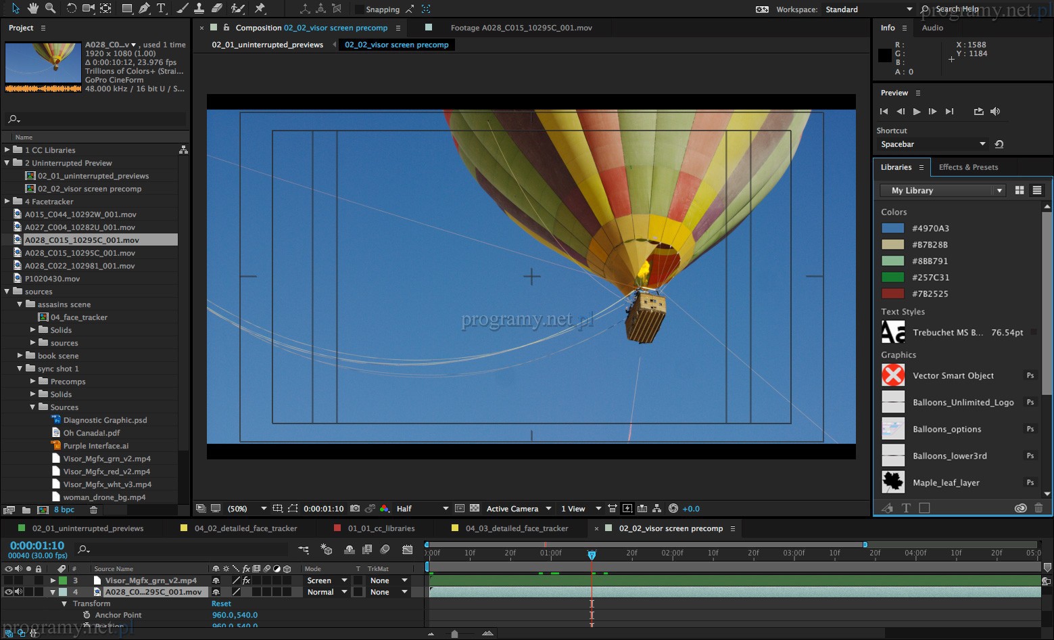
Task: Play the preview with the play button
Action: point(917,112)
